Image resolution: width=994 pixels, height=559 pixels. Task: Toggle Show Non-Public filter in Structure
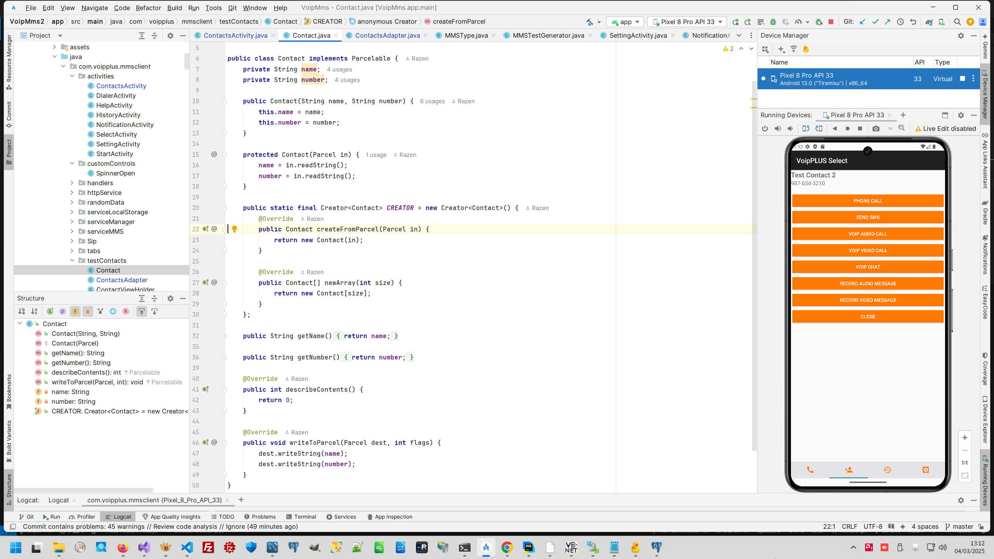click(88, 311)
